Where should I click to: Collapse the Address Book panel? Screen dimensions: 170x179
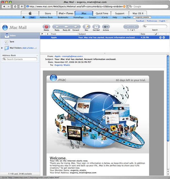[x=37, y=55]
